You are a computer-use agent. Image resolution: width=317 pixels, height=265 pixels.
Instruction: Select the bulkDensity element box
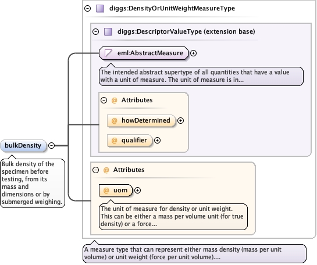tap(23, 145)
